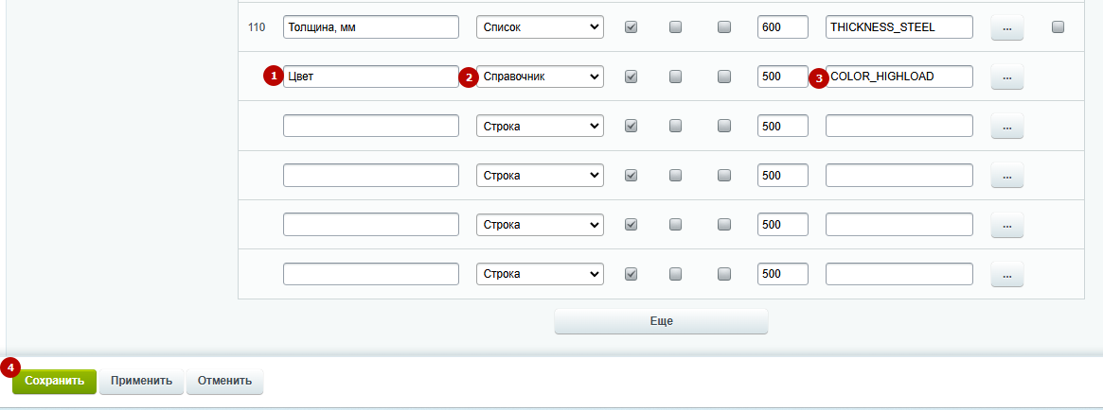Viewport: 1103px width, 410px height.
Task: Enable the second checkbox in the Толщина, мм row
Action: 675,27
